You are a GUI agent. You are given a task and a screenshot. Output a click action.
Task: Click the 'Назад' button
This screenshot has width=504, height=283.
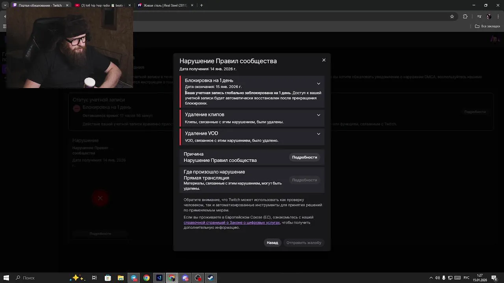point(272,243)
